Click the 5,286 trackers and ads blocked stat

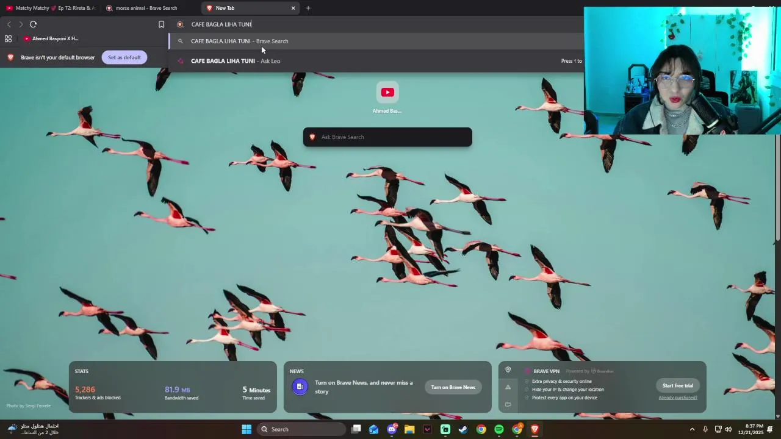(98, 392)
